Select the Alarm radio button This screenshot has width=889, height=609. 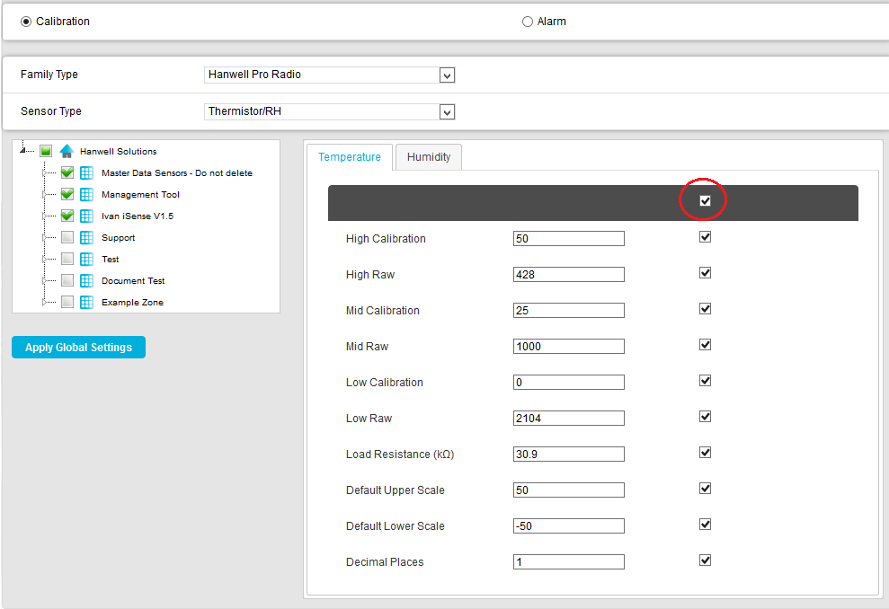(528, 22)
